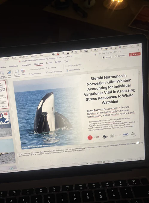Switch to Slide Sorter view
Screen dimensions: 149x203
104,162
